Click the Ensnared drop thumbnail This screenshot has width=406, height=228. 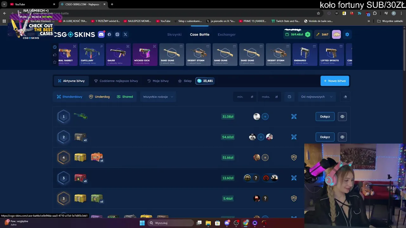point(305,54)
